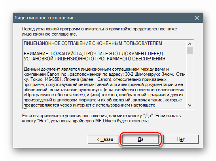Click the line "УСТАНОВКОЙ ЛИЦЕНЗИОННОГО ПРОГРАММНОГО ОБЕСПЕЧЕНИЯ."

click(95, 59)
